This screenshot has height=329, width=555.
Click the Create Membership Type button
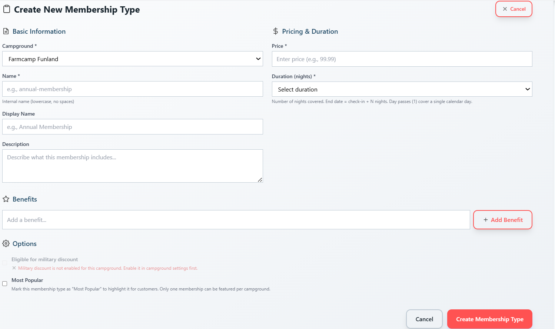click(x=490, y=319)
